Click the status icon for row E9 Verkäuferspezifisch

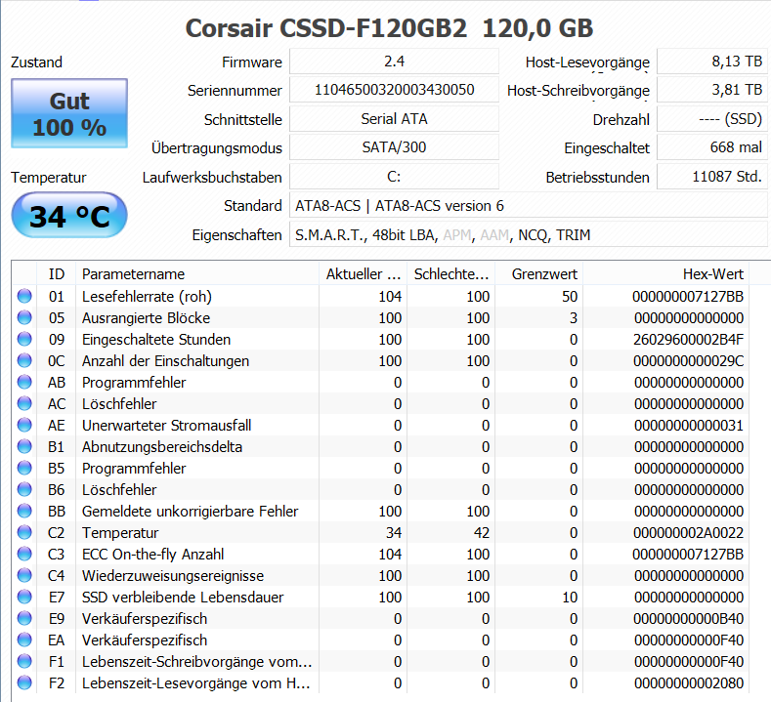click(x=24, y=618)
